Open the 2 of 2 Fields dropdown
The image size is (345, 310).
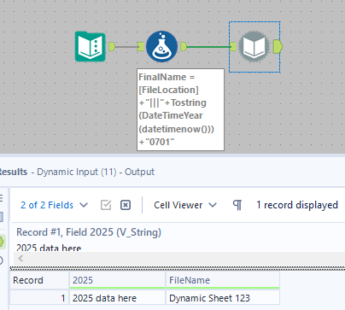tap(54, 205)
